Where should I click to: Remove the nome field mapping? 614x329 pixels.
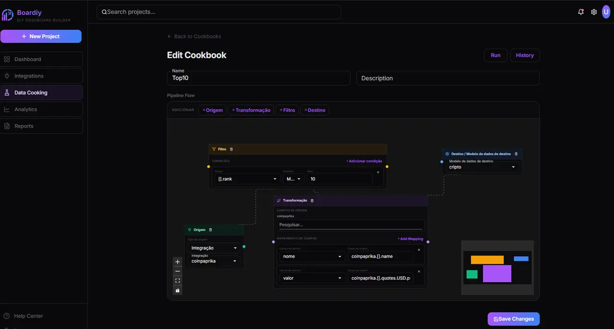click(x=419, y=250)
